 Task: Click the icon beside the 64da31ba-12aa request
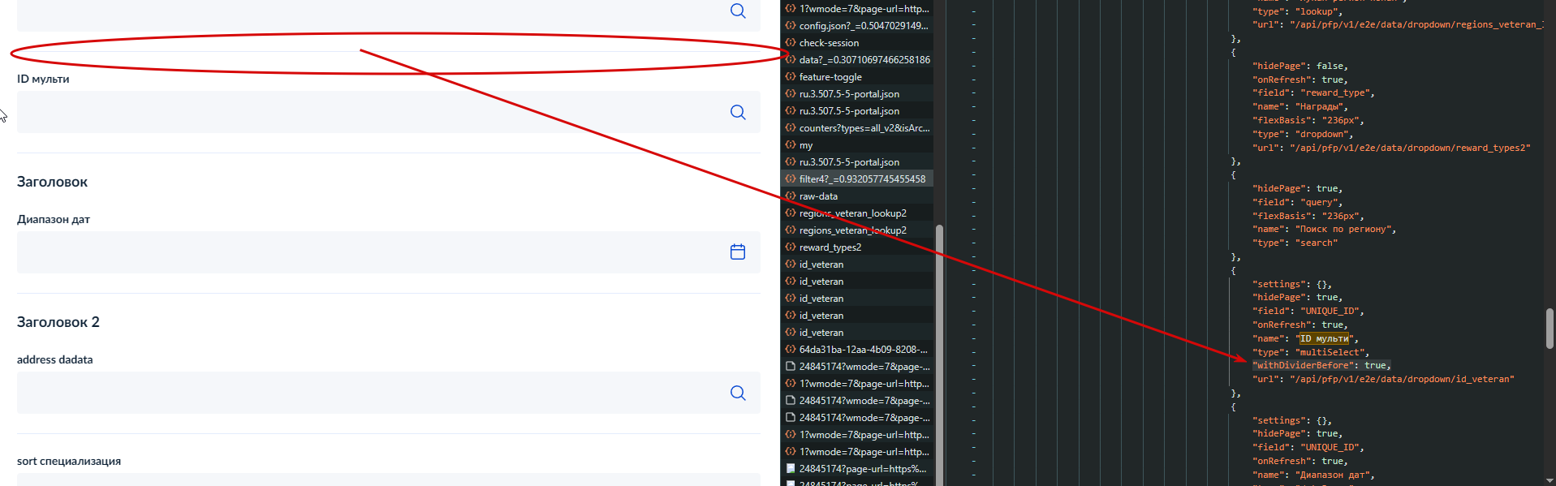(790, 350)
